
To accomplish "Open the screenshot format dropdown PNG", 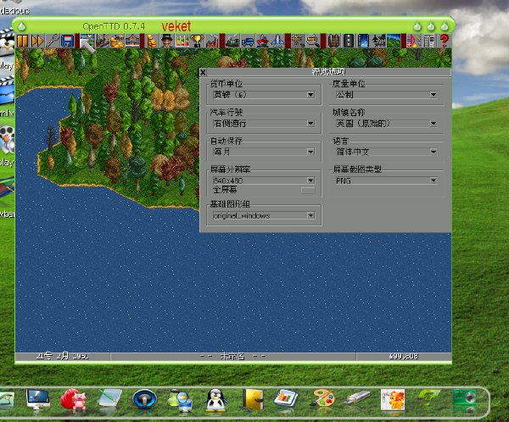I will [x=386, y=180].
